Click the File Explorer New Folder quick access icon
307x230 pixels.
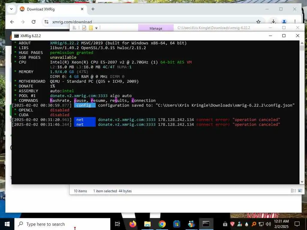pos(91,28)
